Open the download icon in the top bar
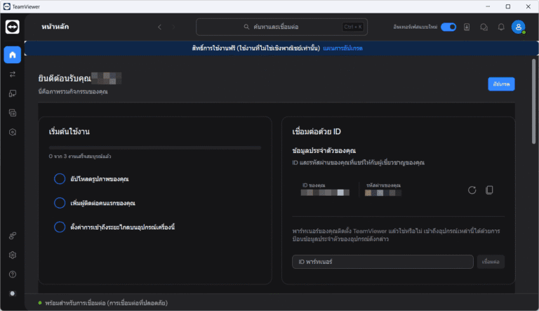539x311 pixels. pos(467,27)
